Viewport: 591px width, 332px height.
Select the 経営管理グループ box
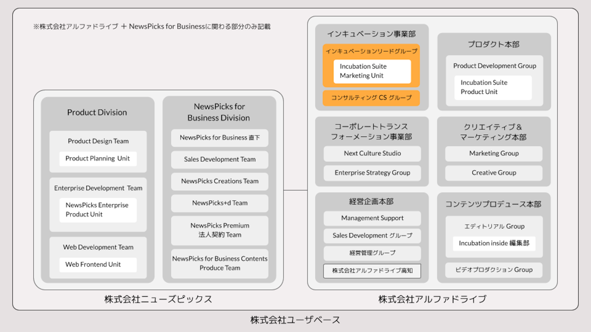pos(372,253)
